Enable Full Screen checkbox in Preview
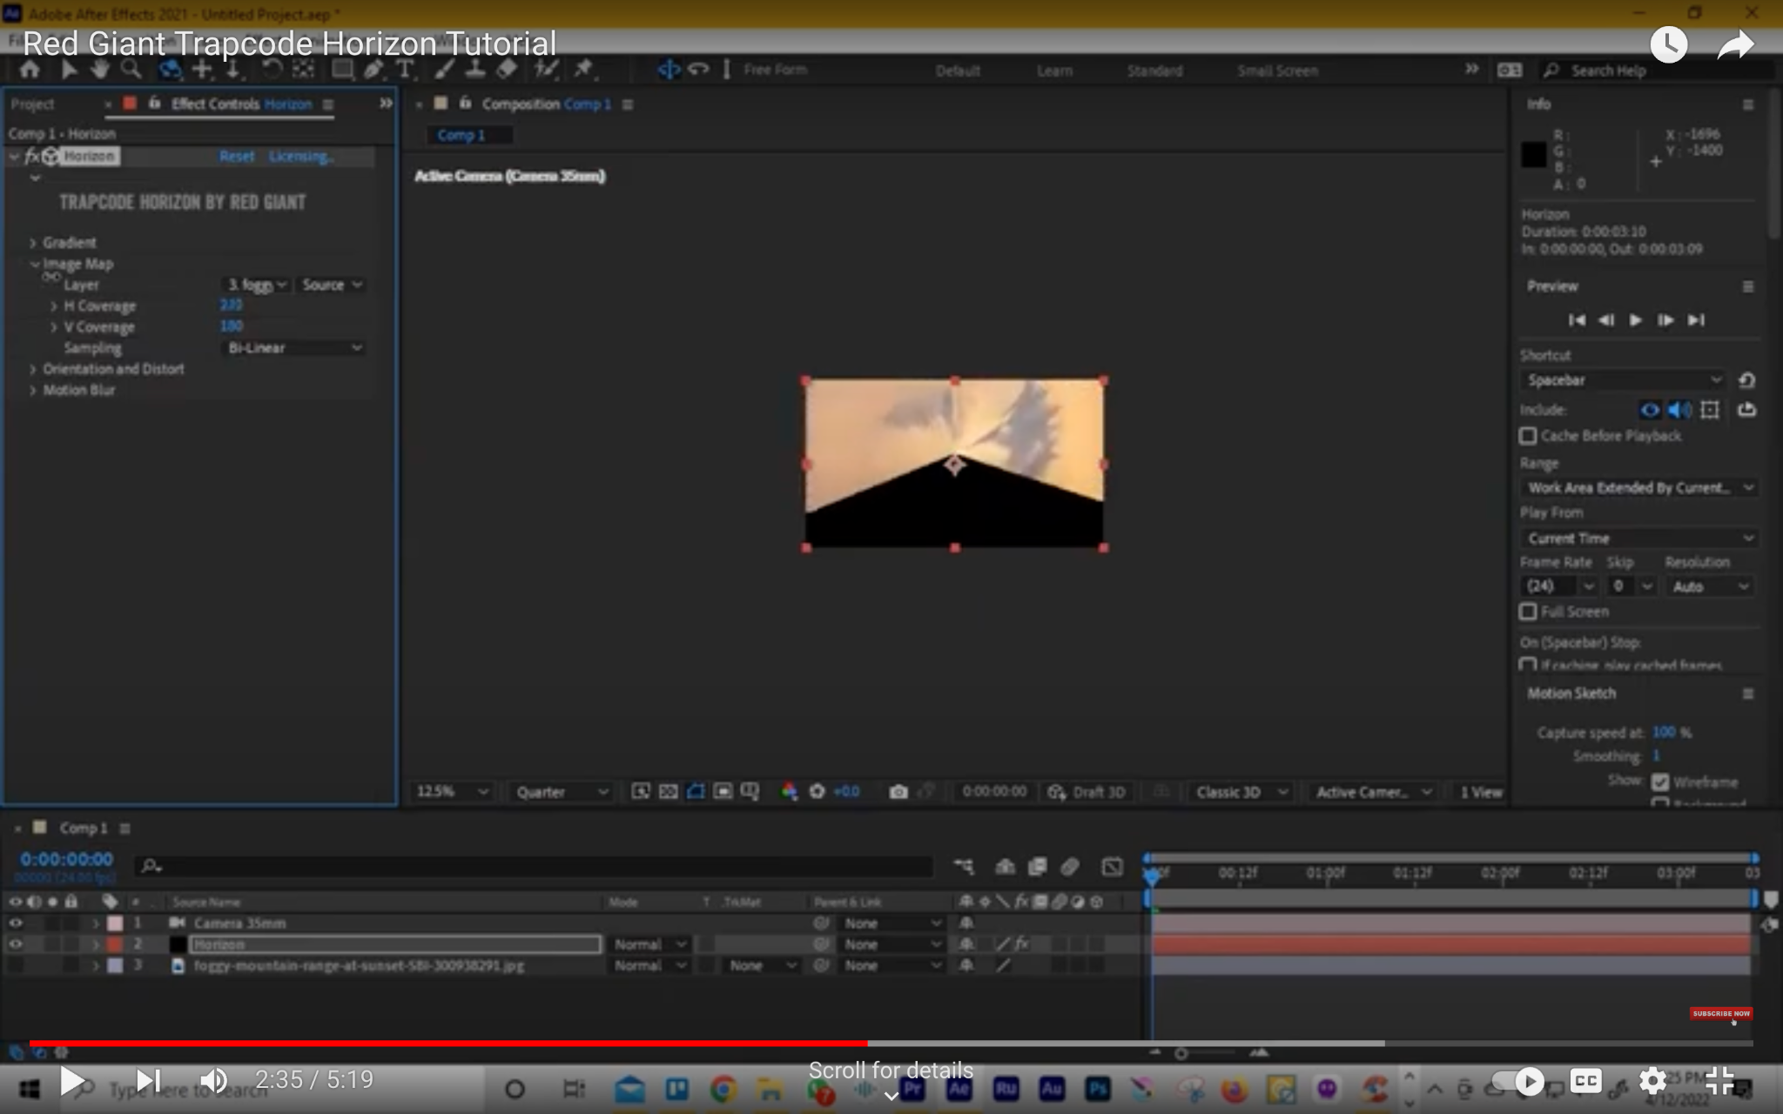1783x1114 pixels. (x=1528, y=612)
